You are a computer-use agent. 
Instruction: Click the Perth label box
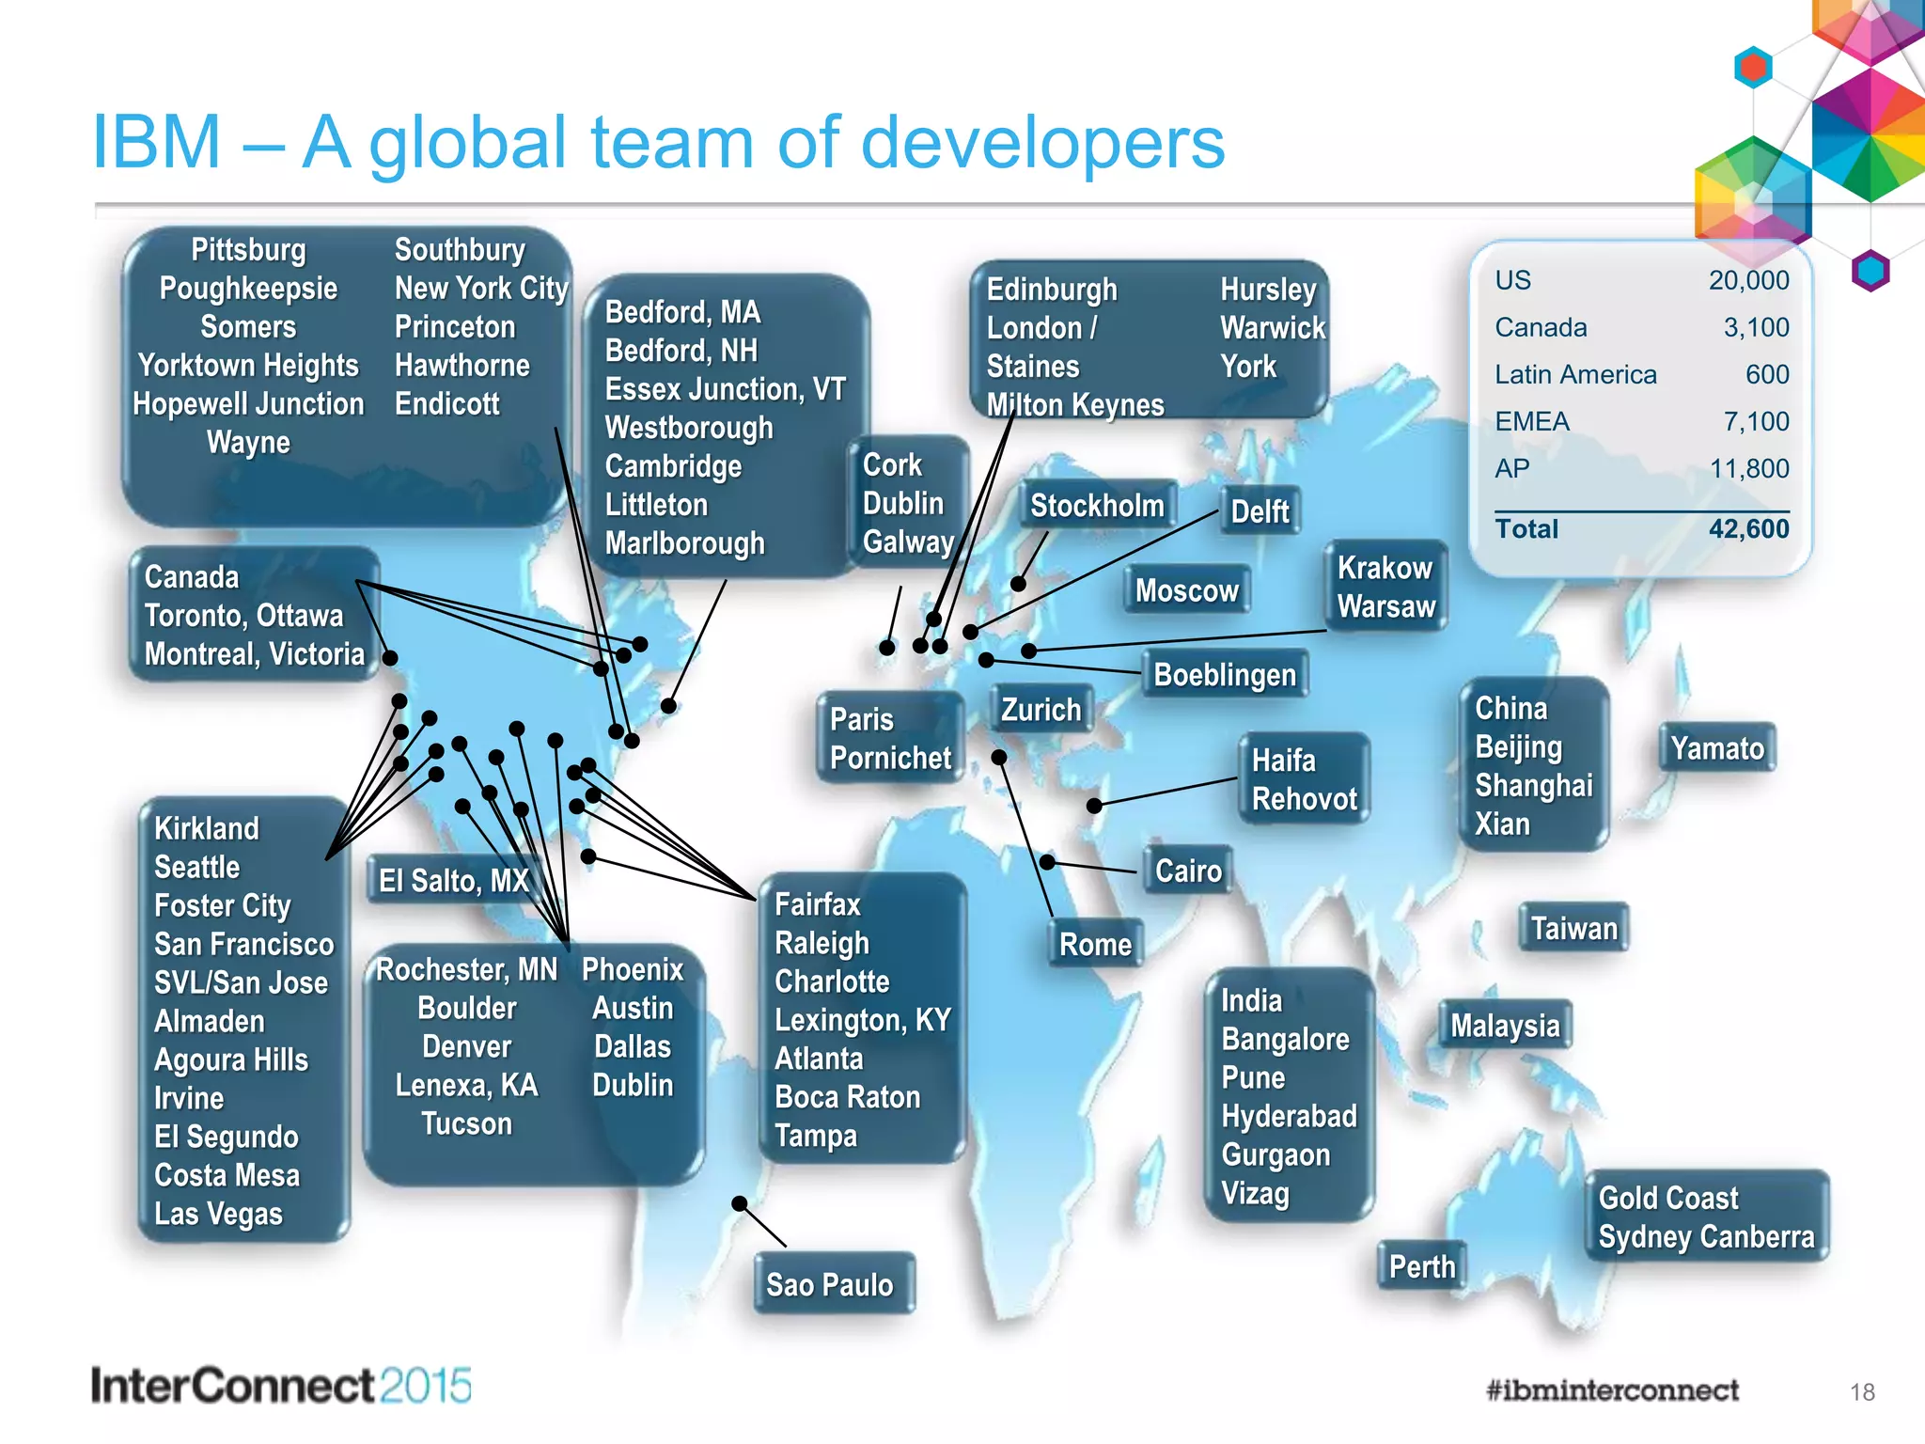1421,1266
